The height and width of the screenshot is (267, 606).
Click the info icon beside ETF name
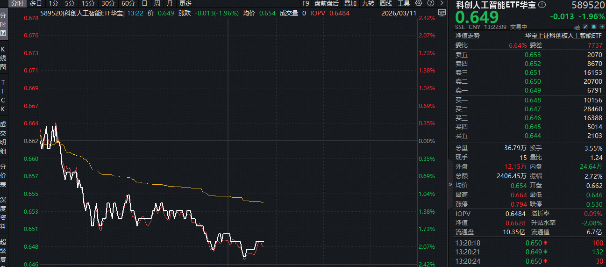[542, 5]
